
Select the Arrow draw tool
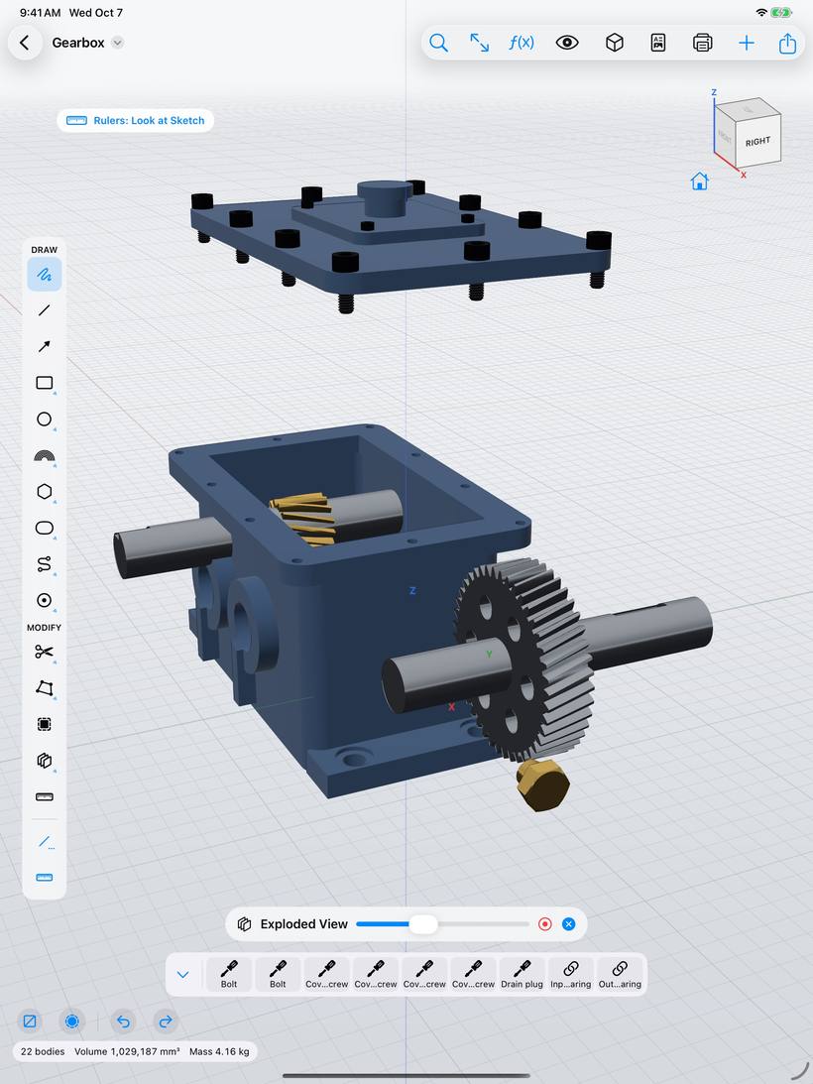(45, 346)
